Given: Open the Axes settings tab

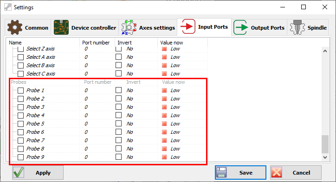Looking at the screenshot, I should 148,28.
